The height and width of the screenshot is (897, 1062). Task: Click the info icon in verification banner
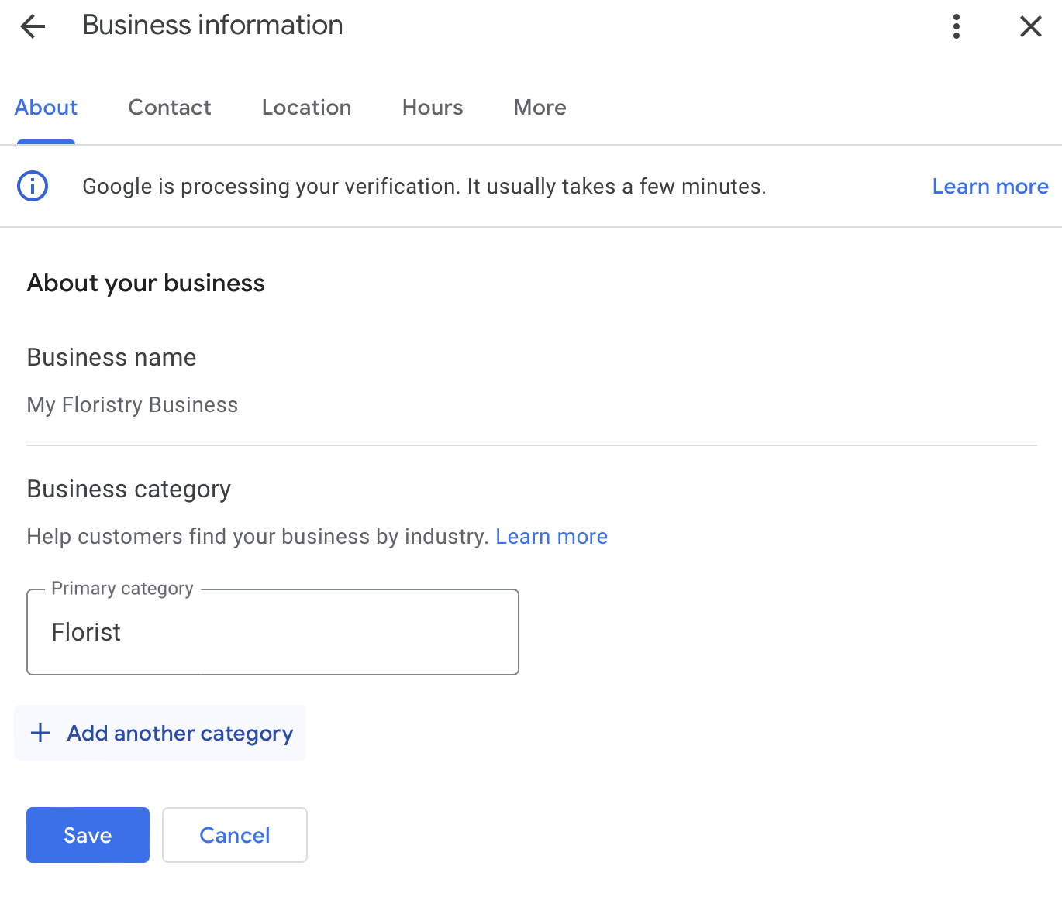pos(33,186)
